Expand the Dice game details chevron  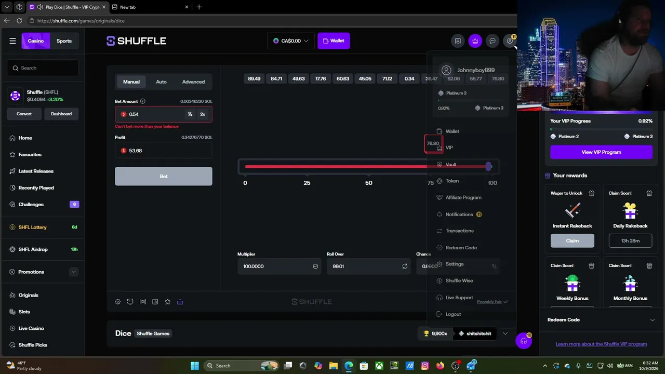(x=505, y=333)
